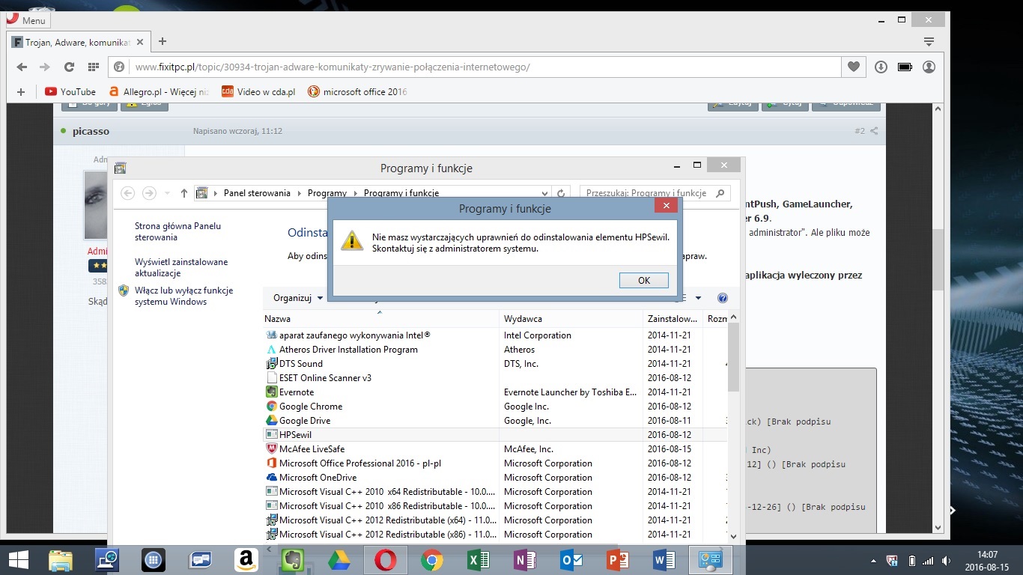This screenshot has height=575, width=1023.
Task: Click OK in the permissions warning dialog
Action: point(643,280)
